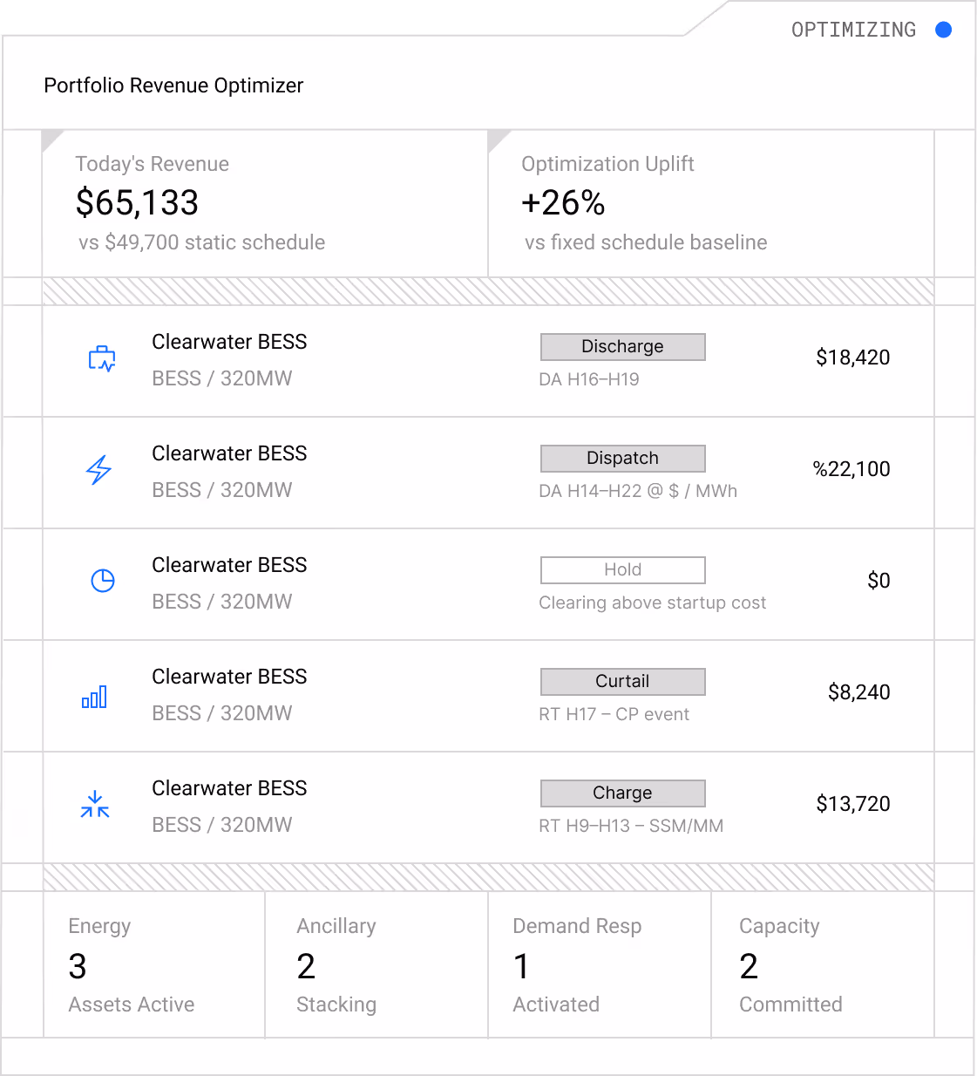Click the $18,420 revenue value
This screenshot has height=1076, width=977.
click(853, 358)
